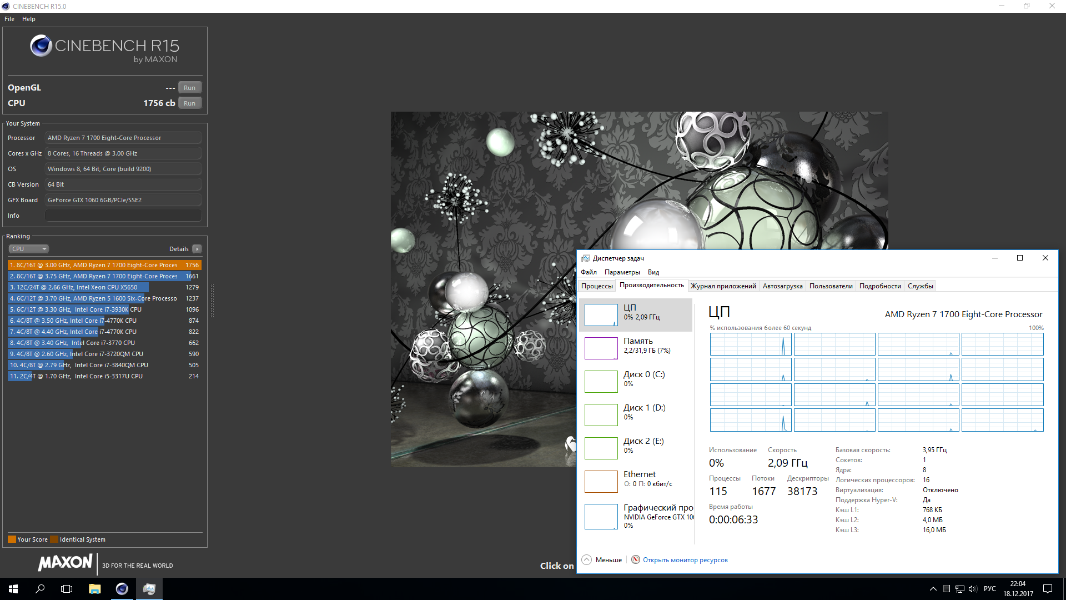Click the Windows Start button
Image resolution: width=1066 pixels, height=600 pixels.
click(x=13, y=589)
